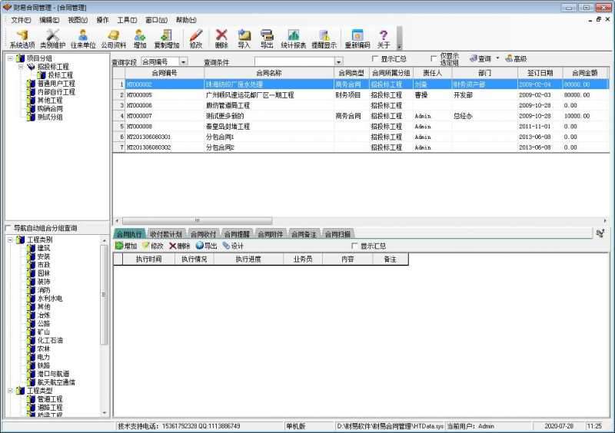The image size is (615, 433).
Task: Click the red X 删除 toolbar icon
Action: [x=221, y=38]
